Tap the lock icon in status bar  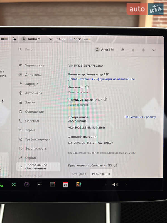click(14, 39)
